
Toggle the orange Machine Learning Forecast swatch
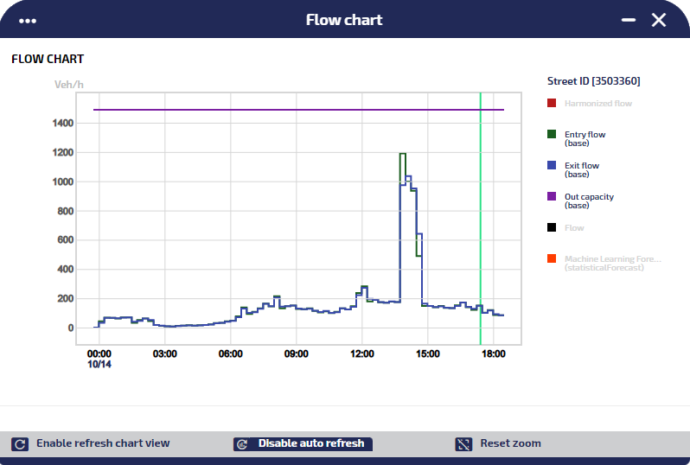click(552, 258)
